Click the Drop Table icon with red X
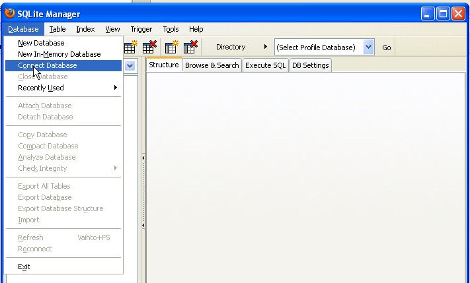470x283 pixels. click(149, 47)
